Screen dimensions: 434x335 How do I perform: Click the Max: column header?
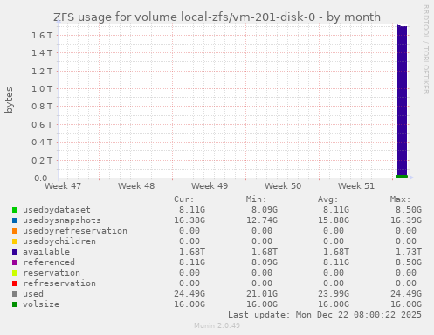click(x=400, y=199)
